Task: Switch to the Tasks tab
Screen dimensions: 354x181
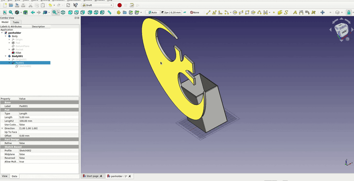Action: (16, 22)
